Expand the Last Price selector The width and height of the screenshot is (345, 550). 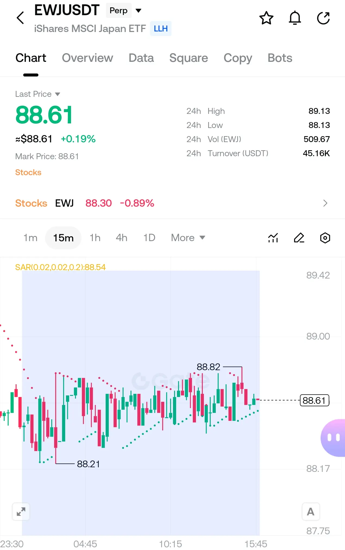pos(38,94)
